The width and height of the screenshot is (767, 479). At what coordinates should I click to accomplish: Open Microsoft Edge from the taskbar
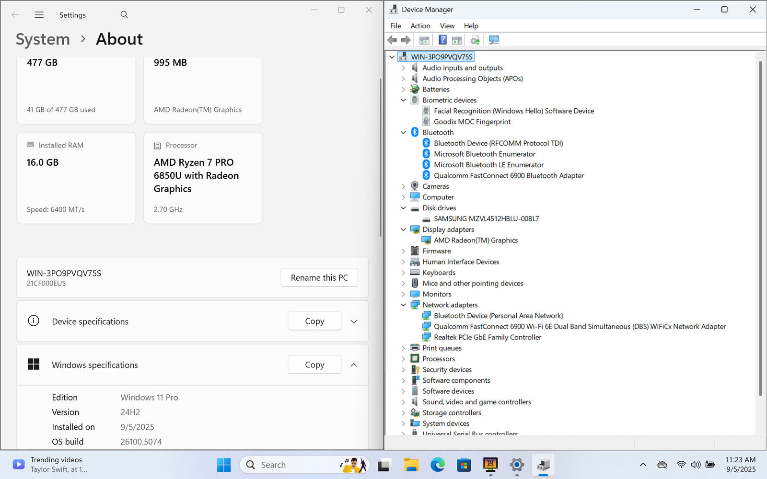[x=437, y=465]
